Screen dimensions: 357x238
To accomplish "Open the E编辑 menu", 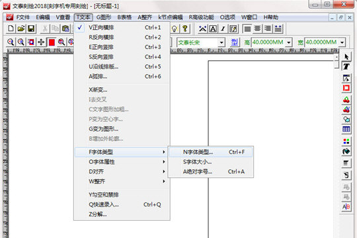I will pos(43,17).
